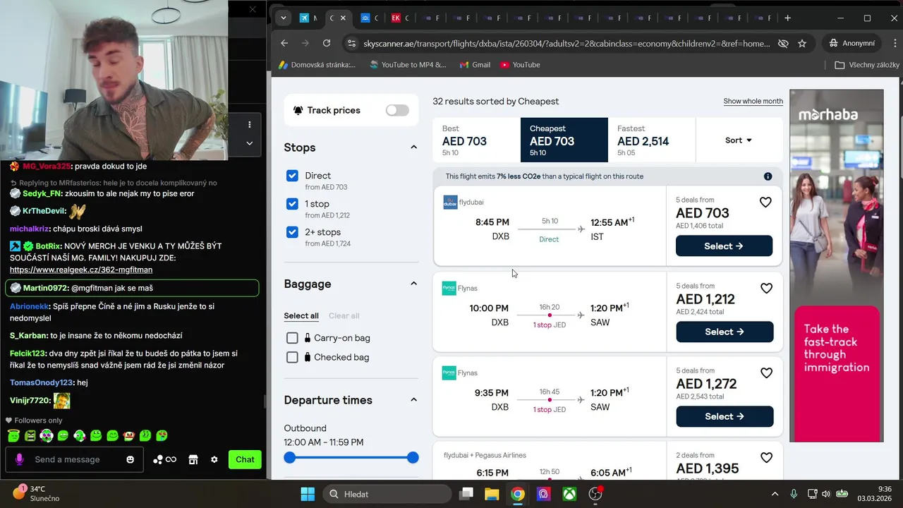This screenshot has height=508, width=903.
Task: Open YouTube bookmark
Action: pos(520,65)
